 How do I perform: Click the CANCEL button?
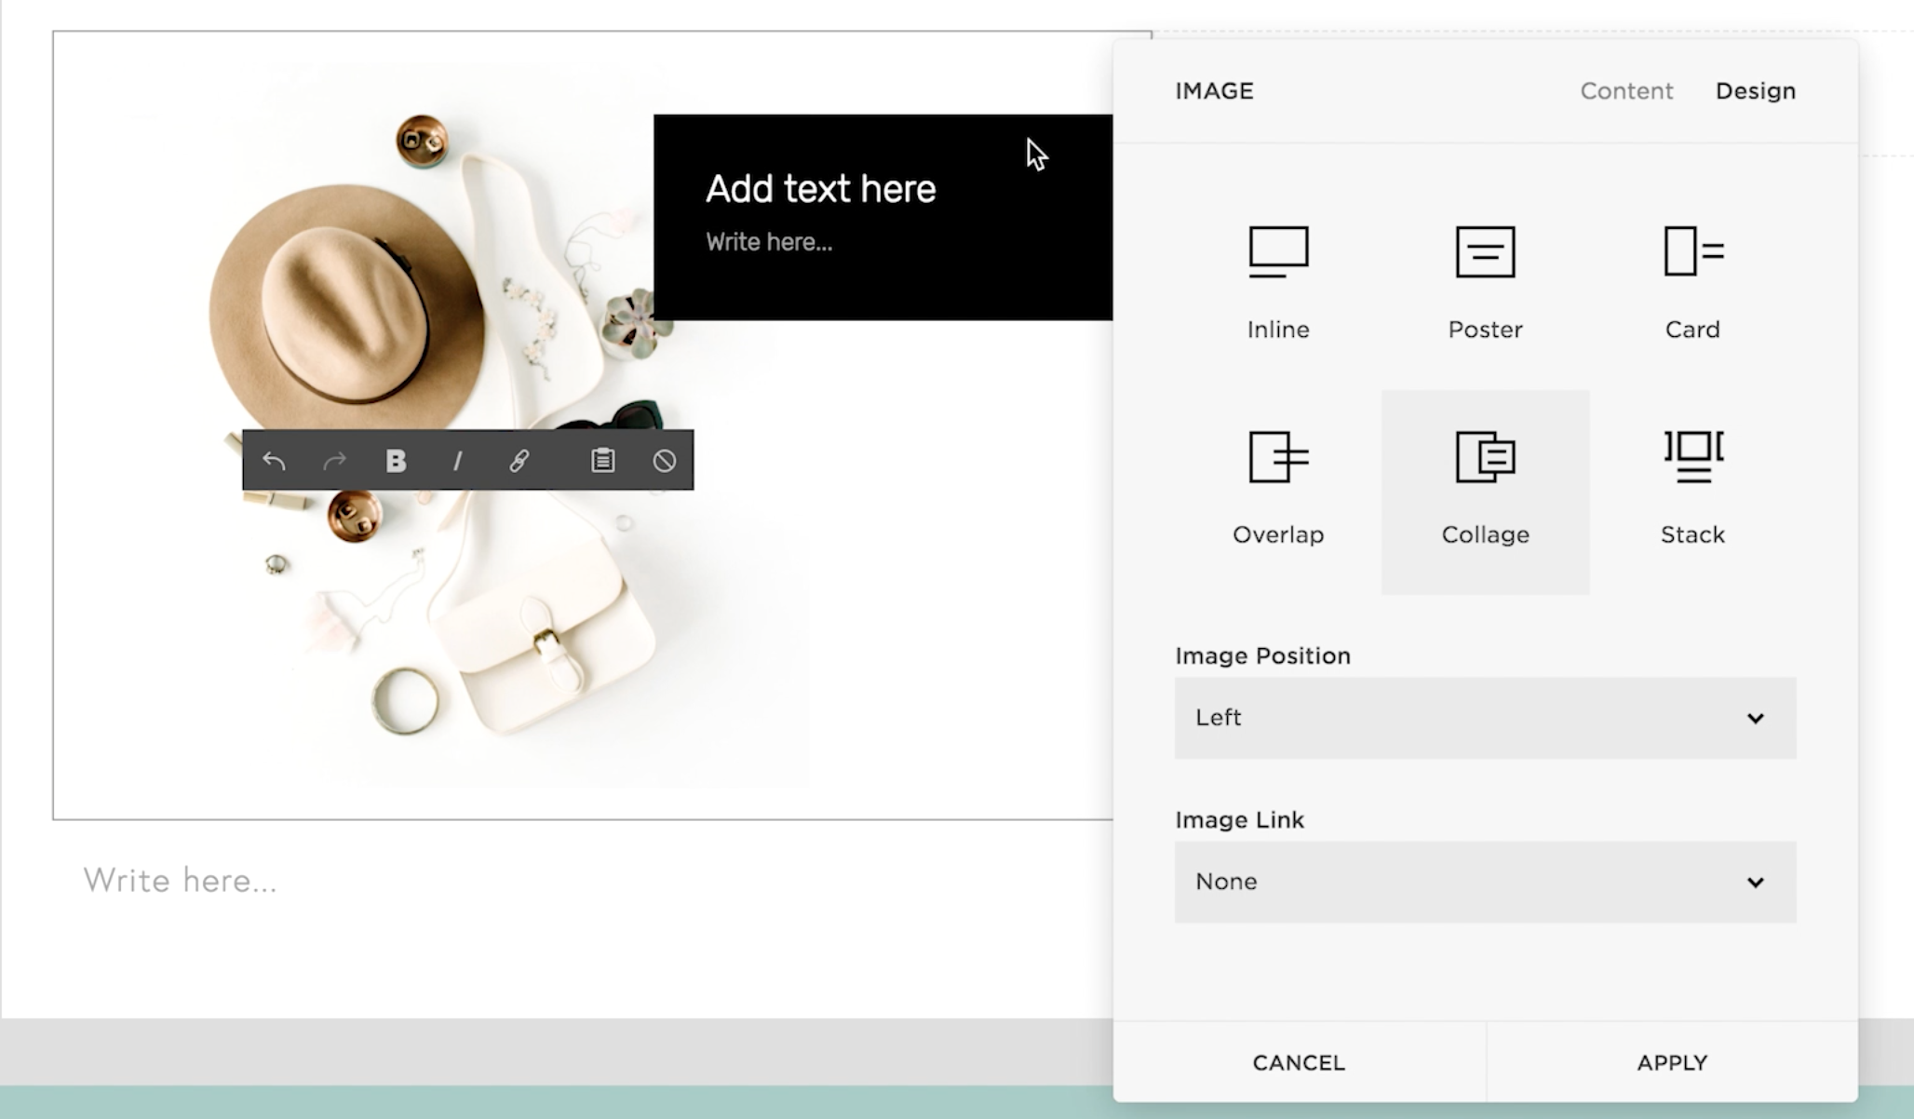[1300, 1062]
